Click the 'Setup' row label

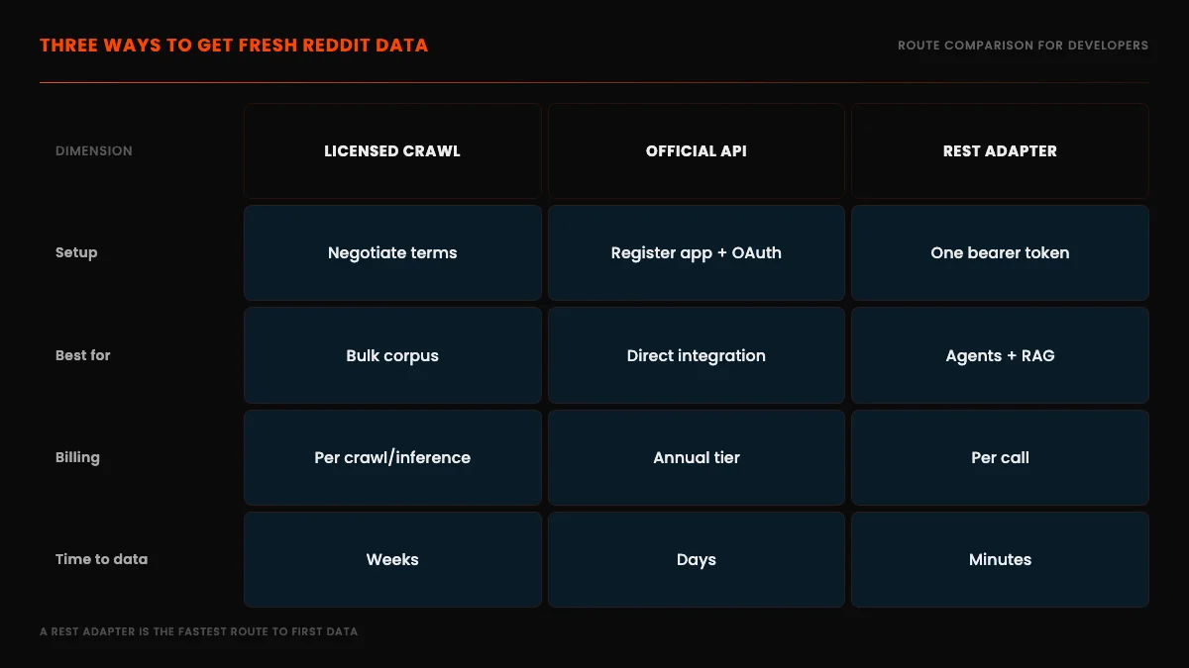point(76,252)
